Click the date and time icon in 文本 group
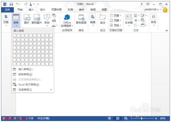171x122 pixels. pyautogui.click(x=143, y=21)
